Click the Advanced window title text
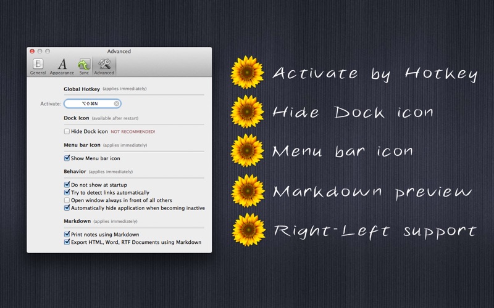Screen dimensions: 494x308 119,51
